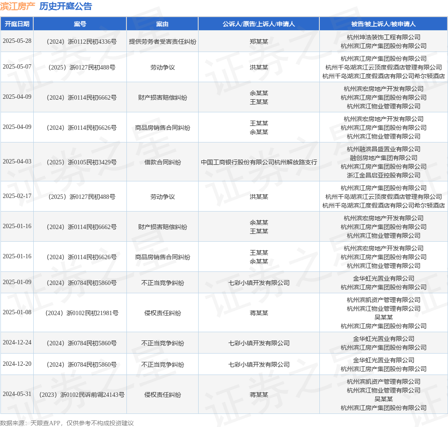Click the 滨江房产 title text
Viewport: 448px width, 427px height.
[17, 6]
